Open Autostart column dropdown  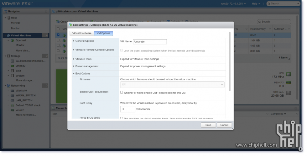click(x=289, y=29)
